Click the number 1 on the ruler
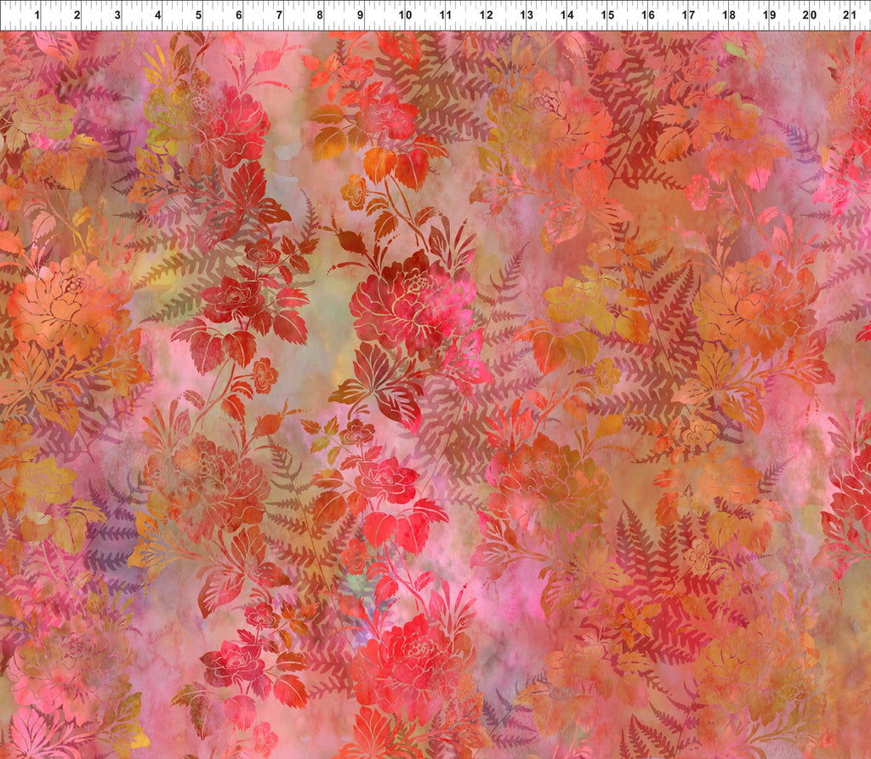Image resolution: width=871 pixels, height=759 pixels. pos(38,14)
